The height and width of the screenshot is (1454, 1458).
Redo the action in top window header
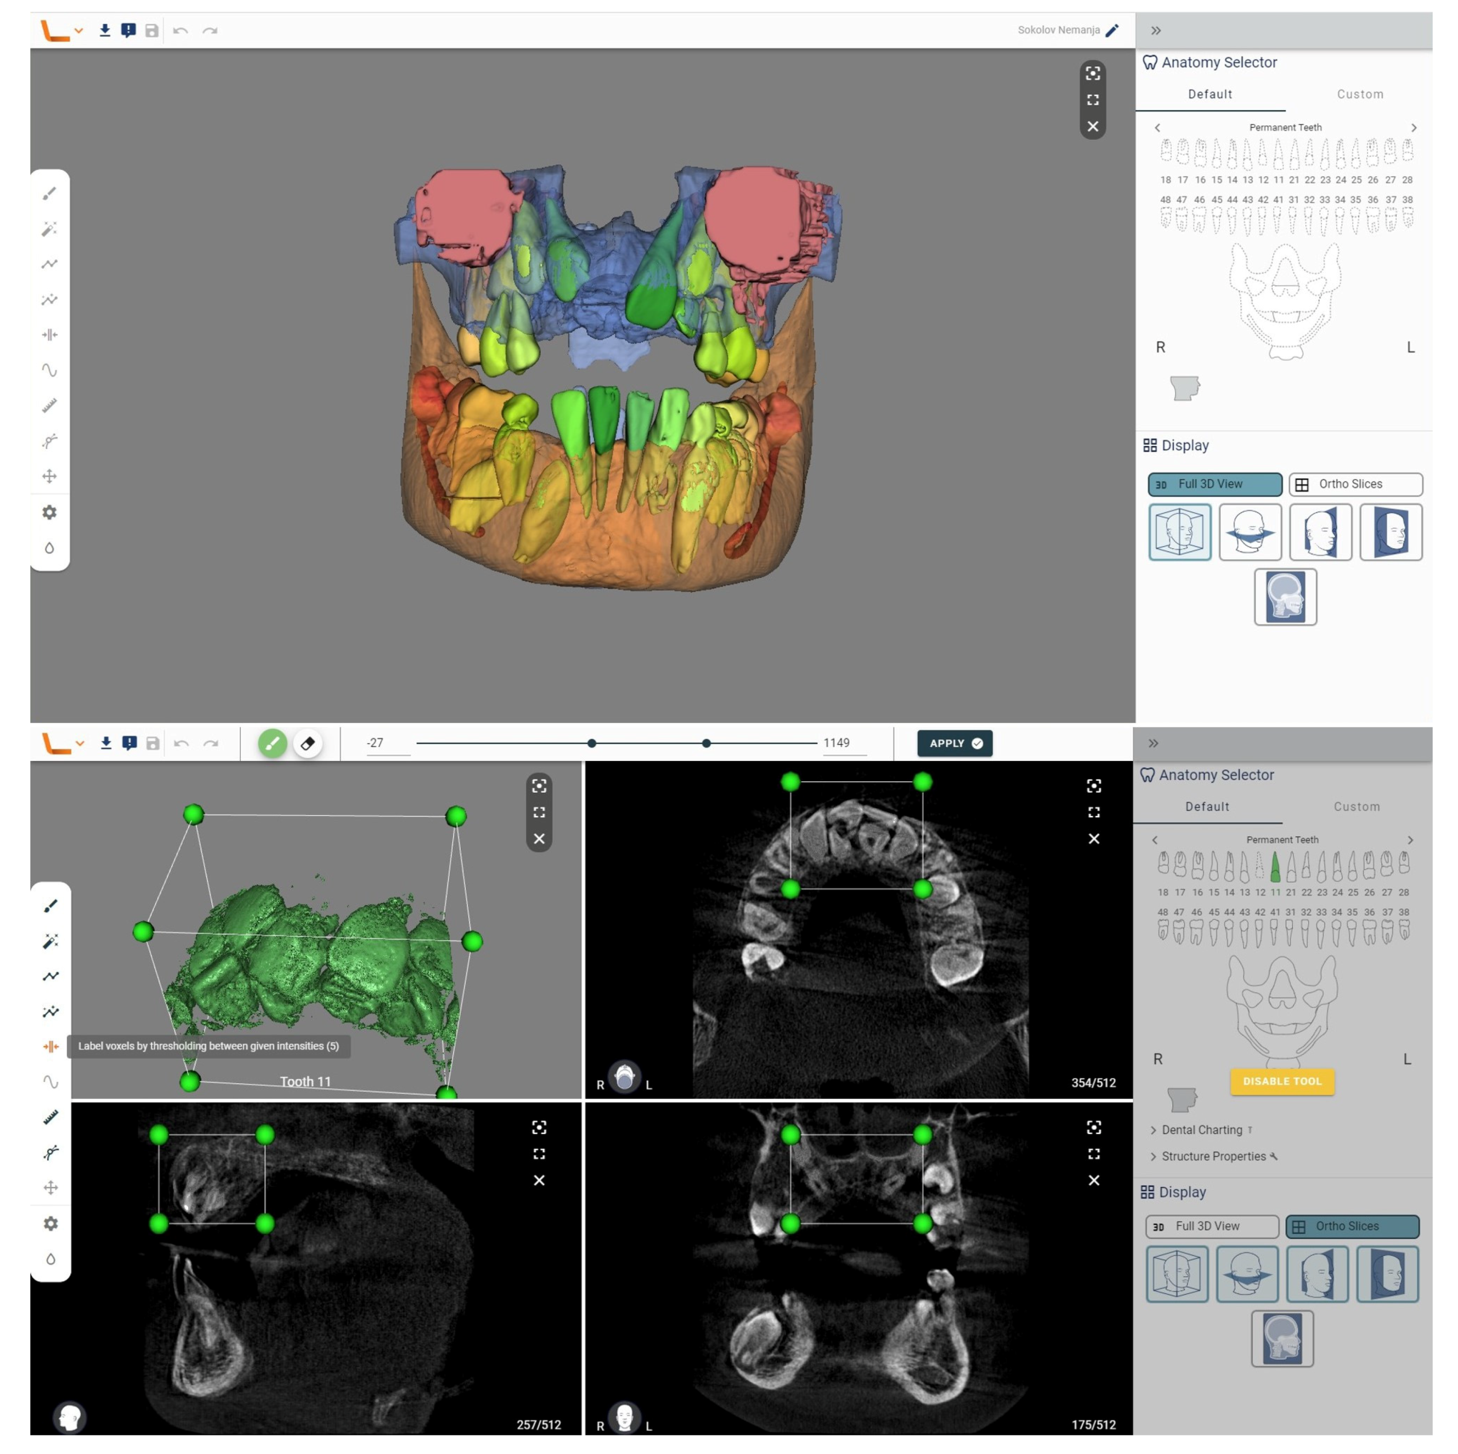(210, 30)
